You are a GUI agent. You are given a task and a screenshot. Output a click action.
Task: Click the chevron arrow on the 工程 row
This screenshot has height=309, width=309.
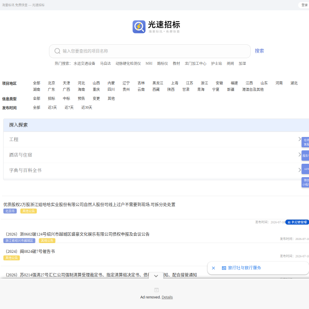click(300, 139)
